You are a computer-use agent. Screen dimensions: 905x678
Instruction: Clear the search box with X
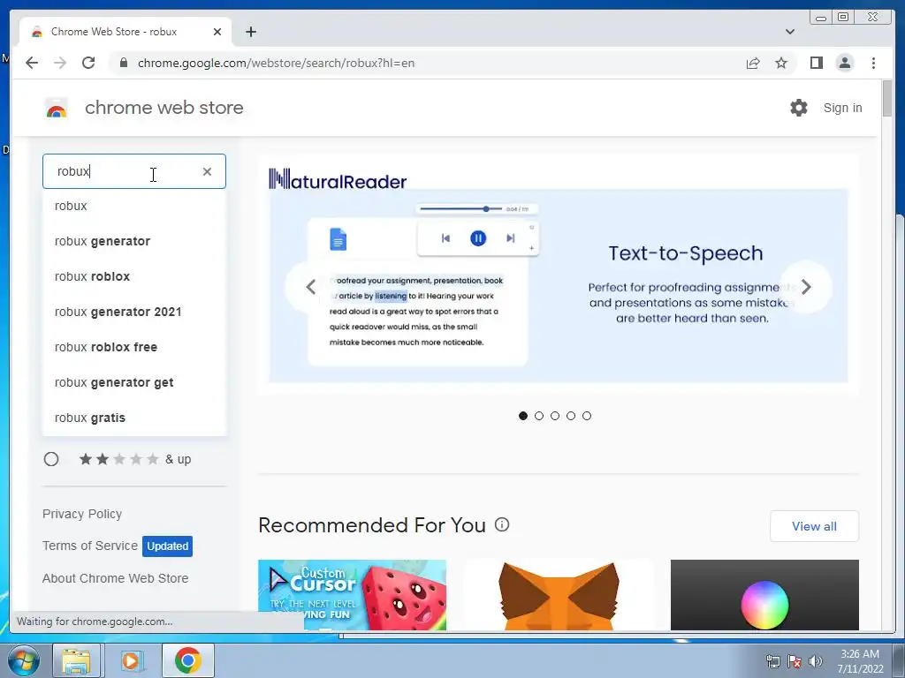(207, 171)
